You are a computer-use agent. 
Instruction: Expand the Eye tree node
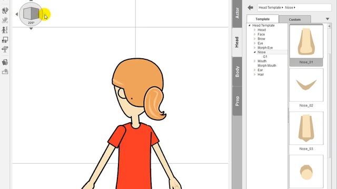pyautogui.click(x=255, y=43)
